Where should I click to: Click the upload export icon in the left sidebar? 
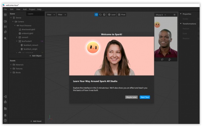[x=5, y=102]
